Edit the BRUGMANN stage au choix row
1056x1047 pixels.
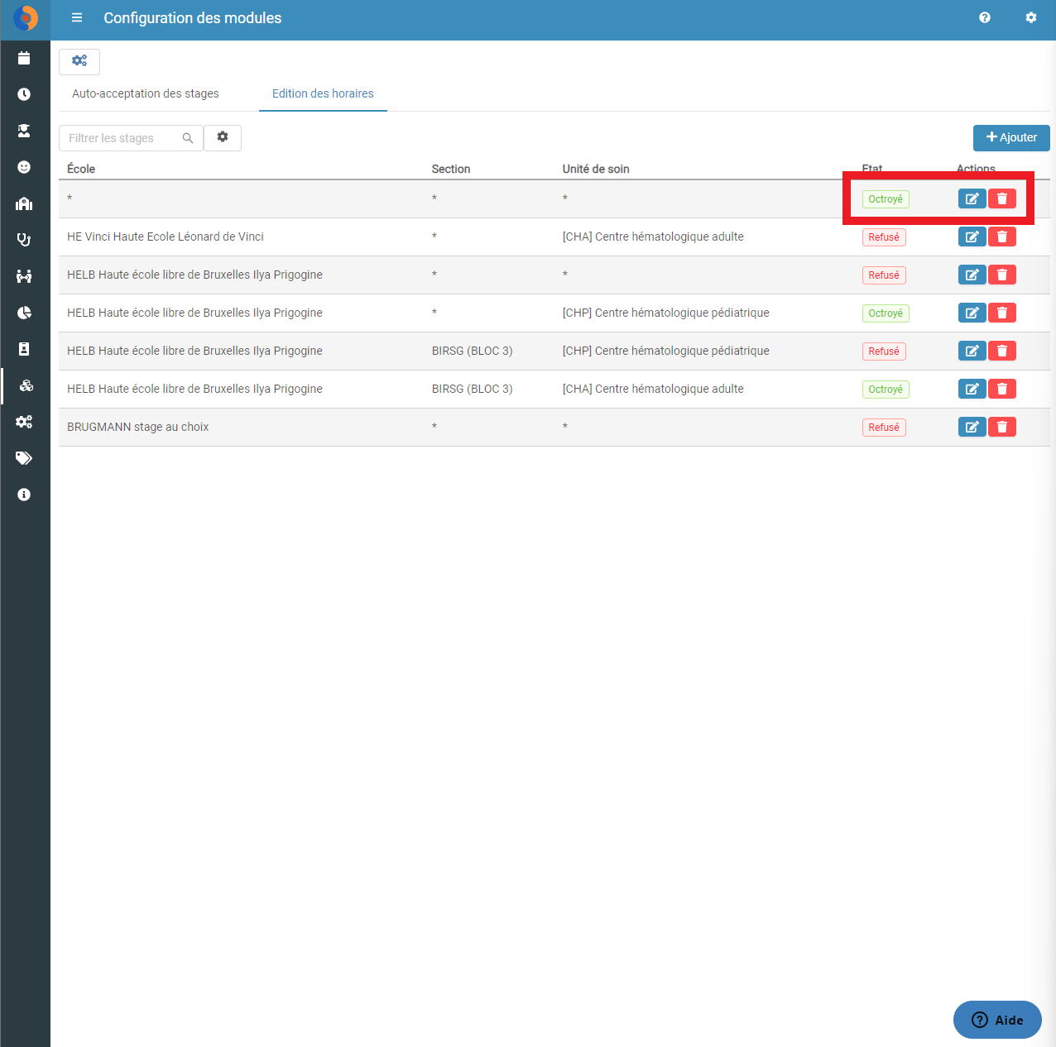pyautogui.click(x=972, y=427)
